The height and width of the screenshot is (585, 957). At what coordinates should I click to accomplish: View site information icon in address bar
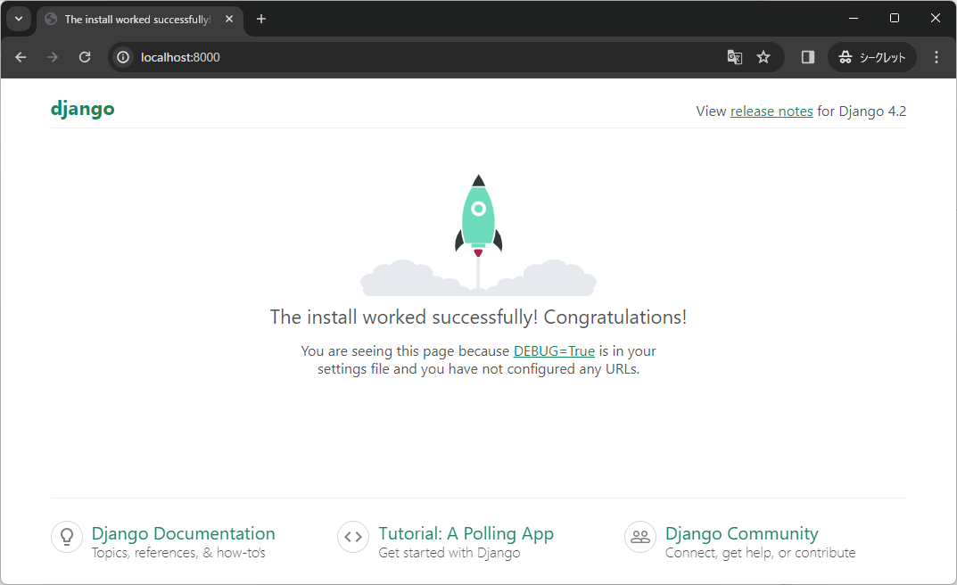coord(123,57)
